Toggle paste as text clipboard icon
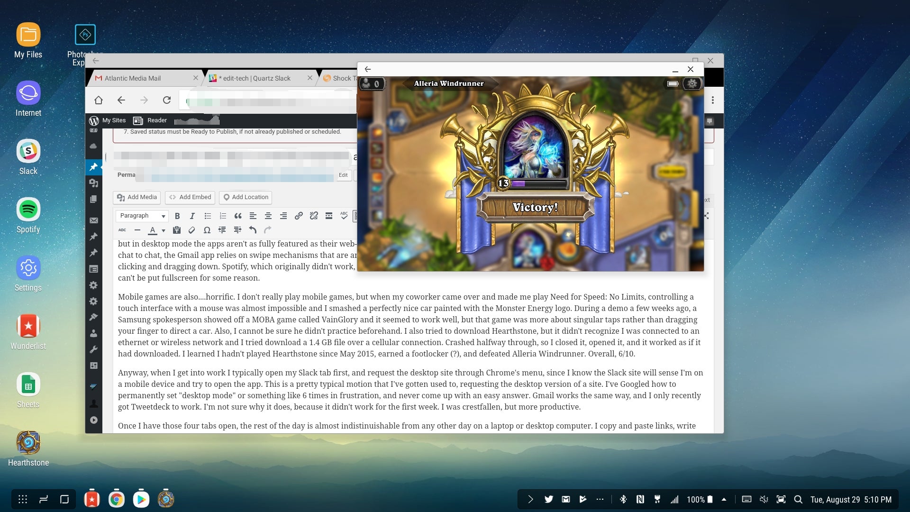This screenshot has width=910, height=512. click(x=177, y=230)
